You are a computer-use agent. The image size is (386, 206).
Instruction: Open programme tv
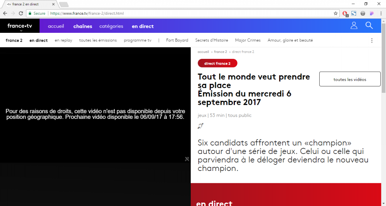pyautogui.click(x=138, y=40)
